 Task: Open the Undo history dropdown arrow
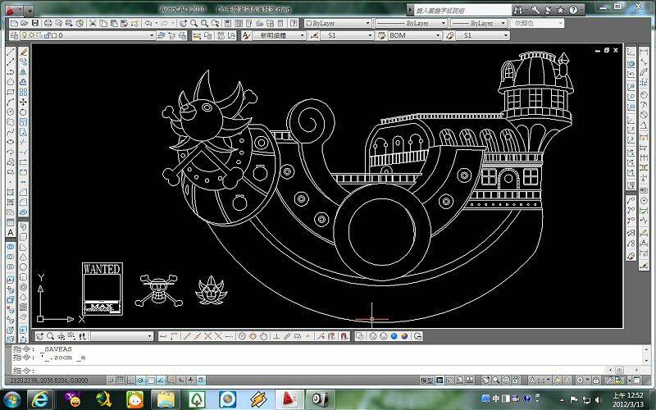coord(156,24)
